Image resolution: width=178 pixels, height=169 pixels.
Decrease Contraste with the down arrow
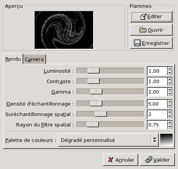[170, 84]
